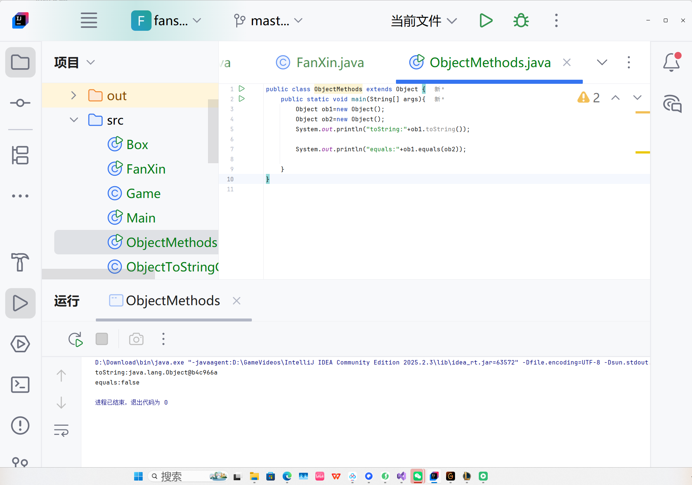Viewport: 692px width, 485px height.
Task: Show hidden editor tabs chevron
Action: (602, 62)
